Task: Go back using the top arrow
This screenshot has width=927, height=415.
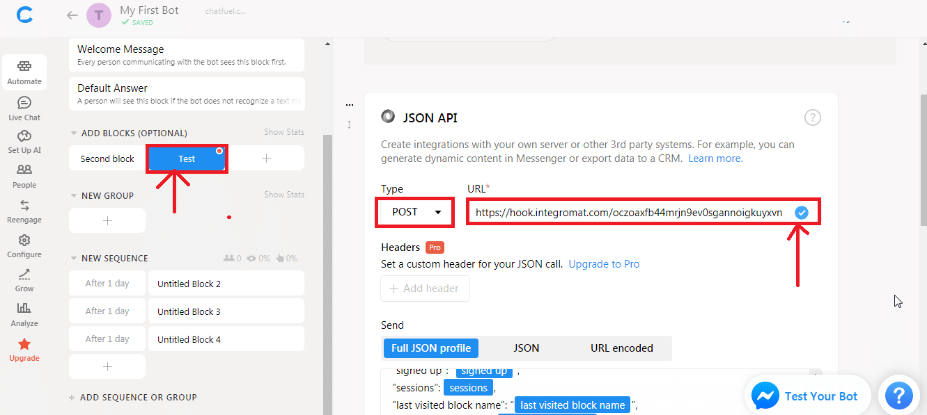Action: (71, 15)
